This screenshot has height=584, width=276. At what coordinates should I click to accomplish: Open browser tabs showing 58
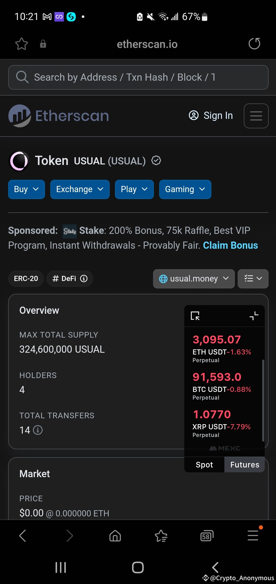coord(206,536)
